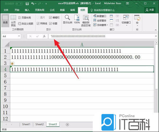Click the Reset Window Position icon
159x132 pixels.
(117, 25)
